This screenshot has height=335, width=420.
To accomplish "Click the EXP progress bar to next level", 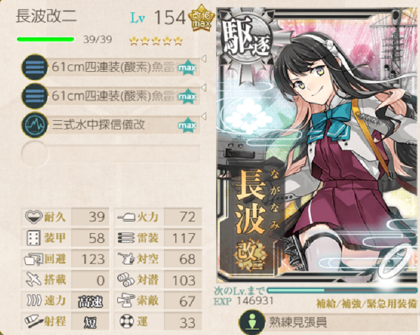I will pos(342,291).
